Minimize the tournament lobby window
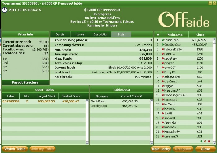The width and height of the screenshot is (217, 153). (210, 3)
